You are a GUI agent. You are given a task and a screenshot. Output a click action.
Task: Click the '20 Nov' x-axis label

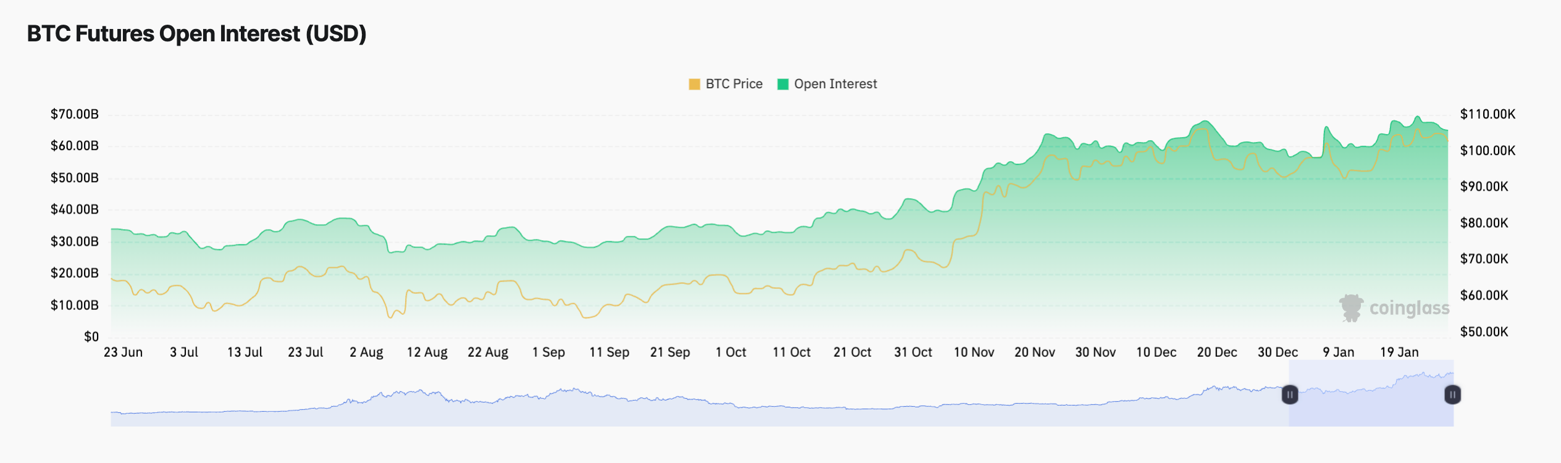[1034, 352]
